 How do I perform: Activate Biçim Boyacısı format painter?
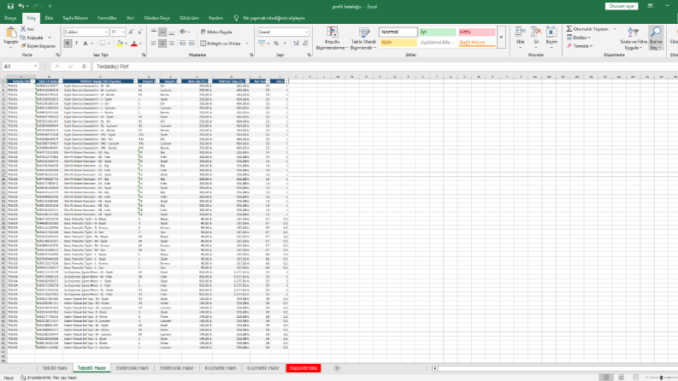click(x=38, y=46)
